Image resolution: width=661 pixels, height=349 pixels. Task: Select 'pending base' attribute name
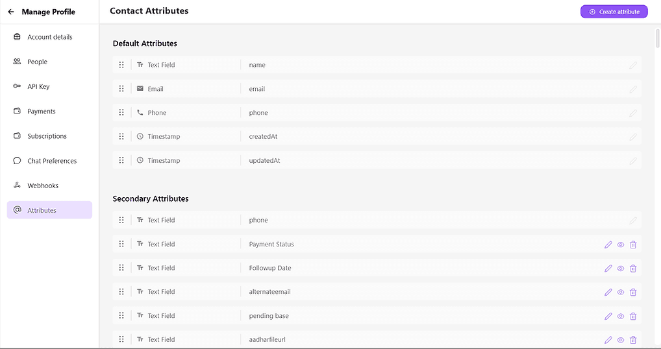tap(269, 316)
